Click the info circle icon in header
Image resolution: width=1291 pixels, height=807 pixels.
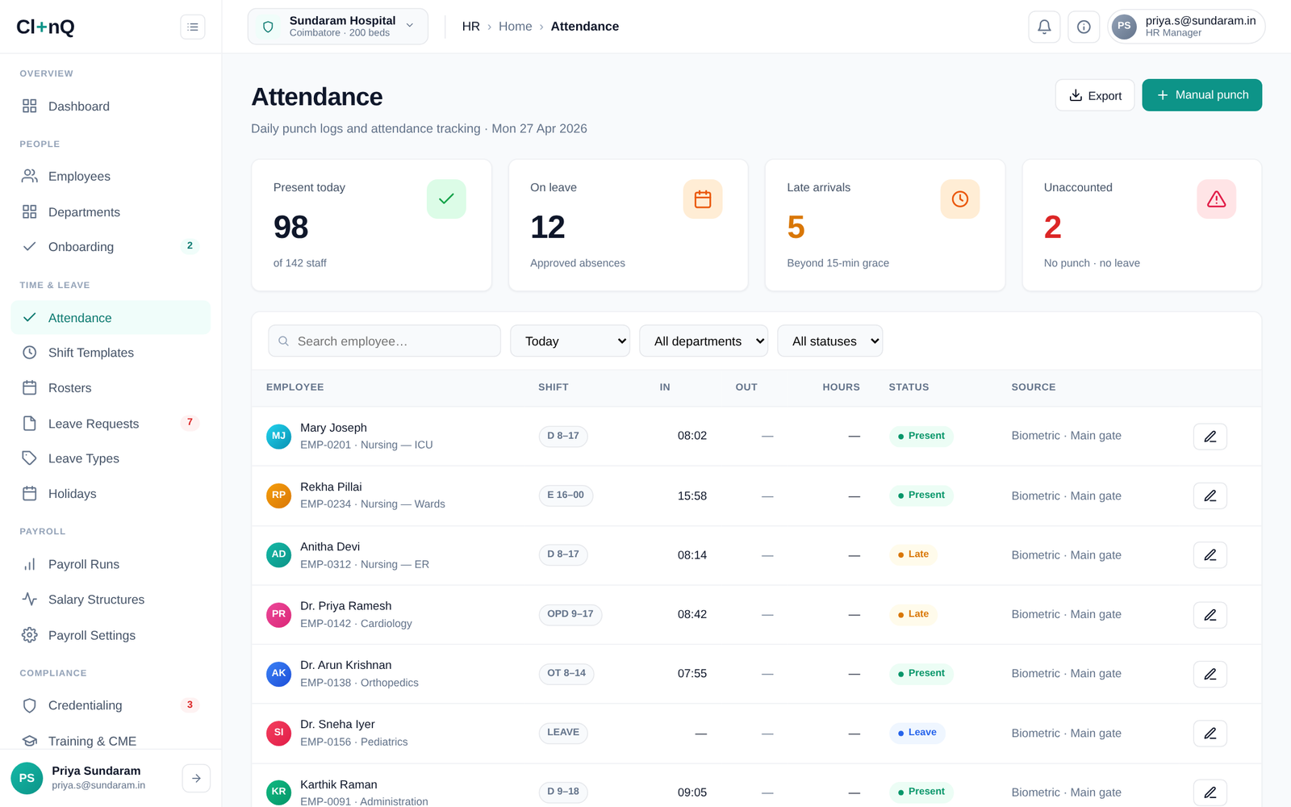coord(1084,27)
